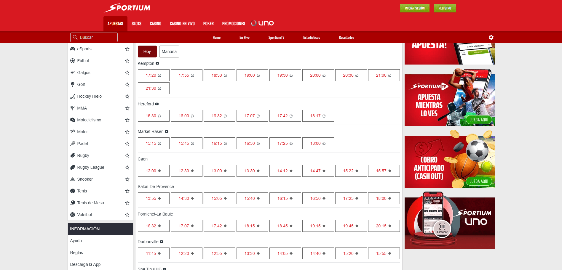Click the Registro button
This screenshot has width=562, height=270.
point(445,8)
